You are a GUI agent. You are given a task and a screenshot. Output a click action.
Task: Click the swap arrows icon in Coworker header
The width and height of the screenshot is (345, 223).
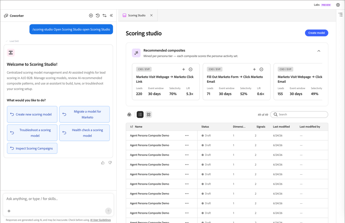104,15
